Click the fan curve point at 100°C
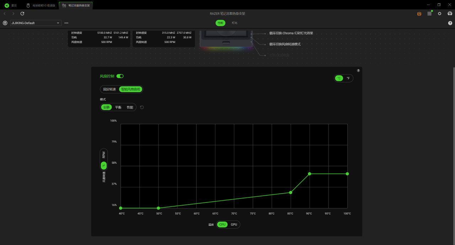This screenshot has width=455, height=245. point(347,174)
